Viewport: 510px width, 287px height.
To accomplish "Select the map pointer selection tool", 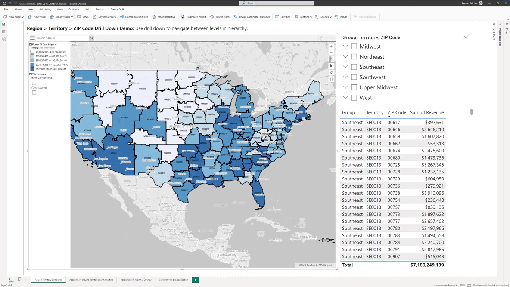I will point(331,66).
